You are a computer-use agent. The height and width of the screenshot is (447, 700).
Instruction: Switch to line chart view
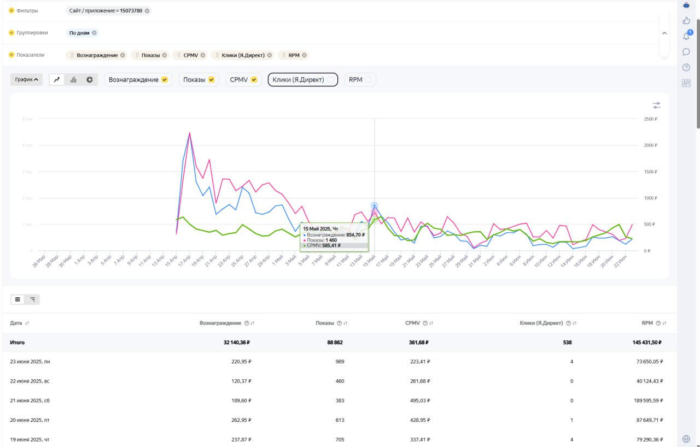(57, 80)
